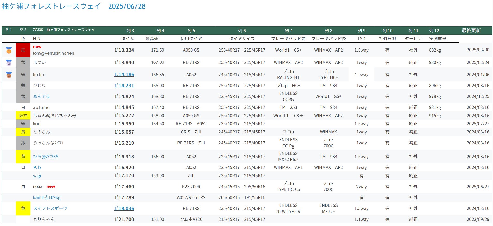The image size is (493, 226).
Task: Open the kame@109kg driver link
Action: point(47,197)
